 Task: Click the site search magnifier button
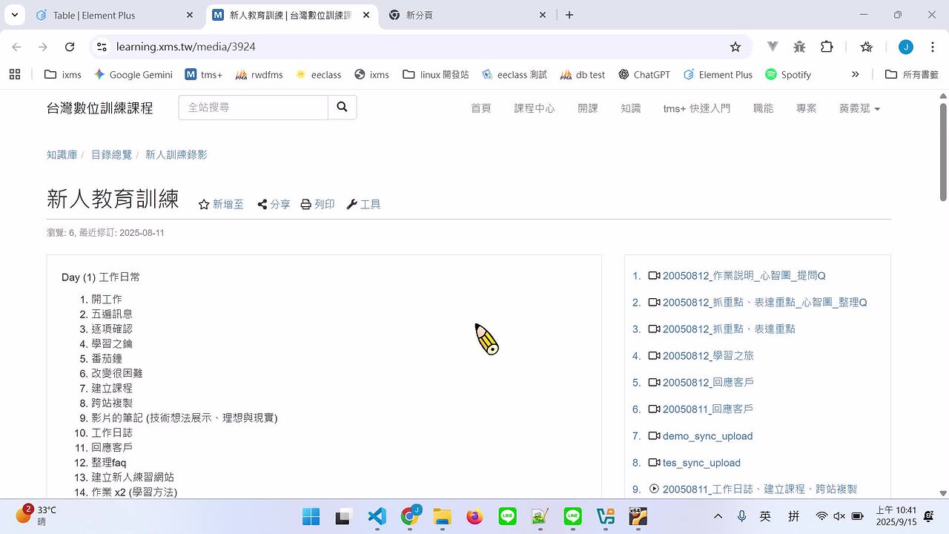342,108
